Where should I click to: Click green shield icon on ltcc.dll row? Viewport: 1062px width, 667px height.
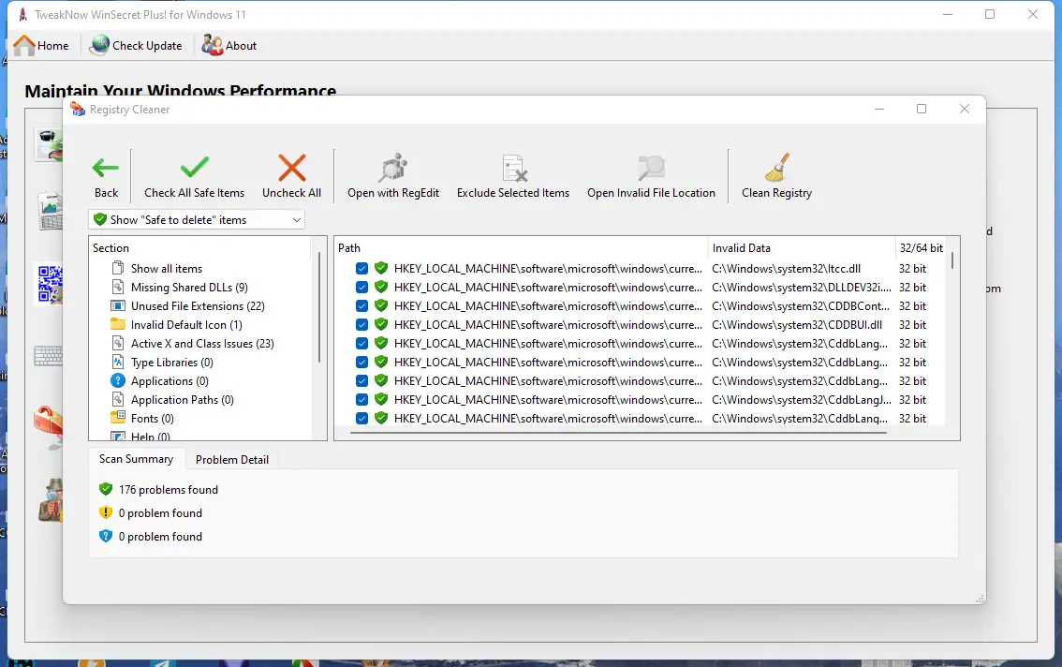click(x=381, y=269)
